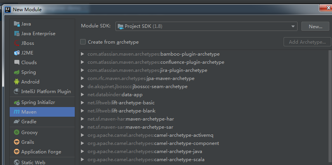Image resolution: width=332 pixels, height=165 pixels.
Task: Select confluence-plugin-archetype row text
Action: (x=156, y=62)
